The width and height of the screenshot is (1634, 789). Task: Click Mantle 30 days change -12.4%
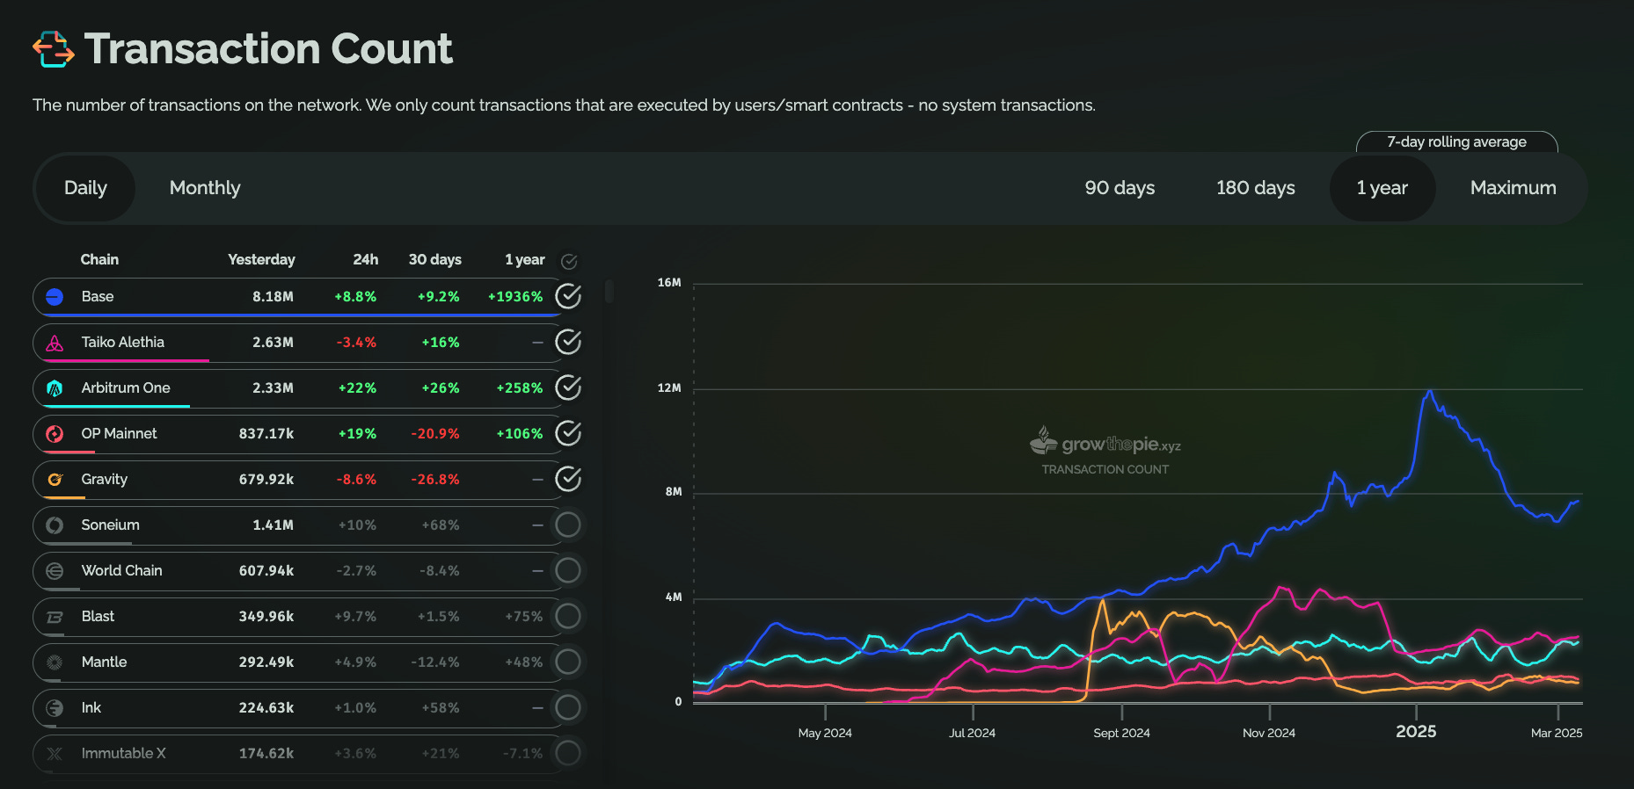pyautogui.click(x=434, y=662)
